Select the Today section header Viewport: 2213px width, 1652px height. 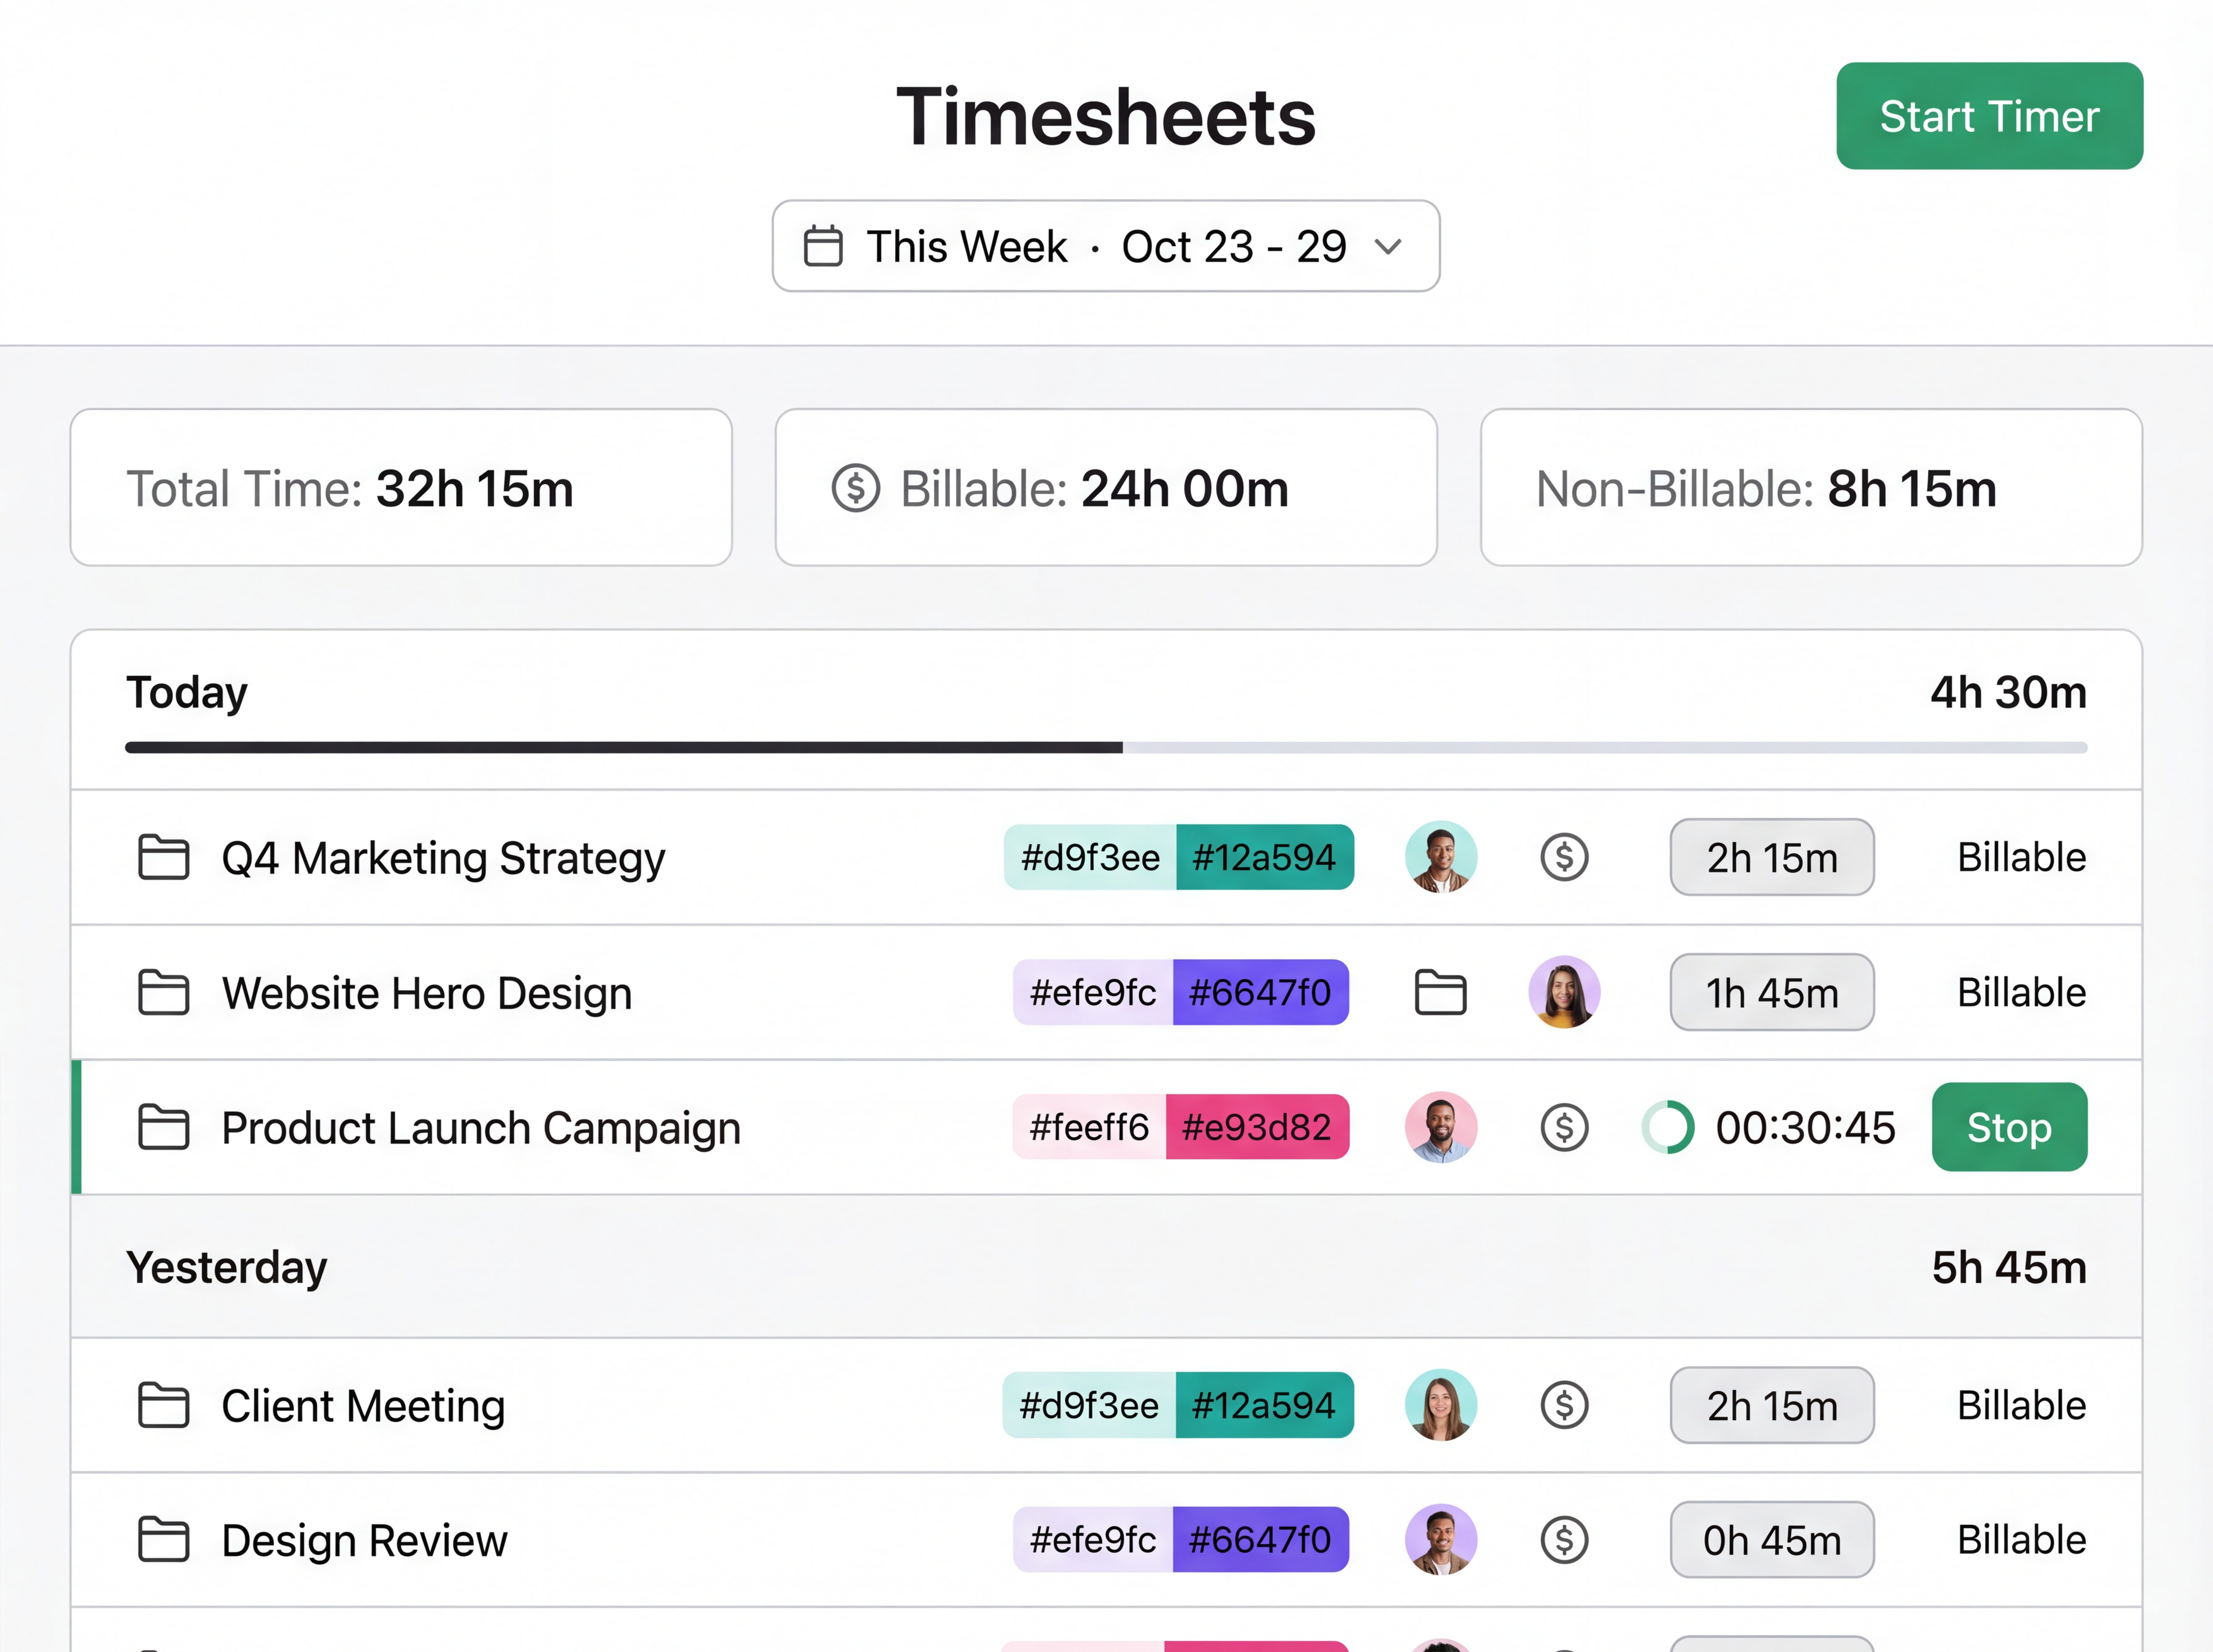pos(187,692)
